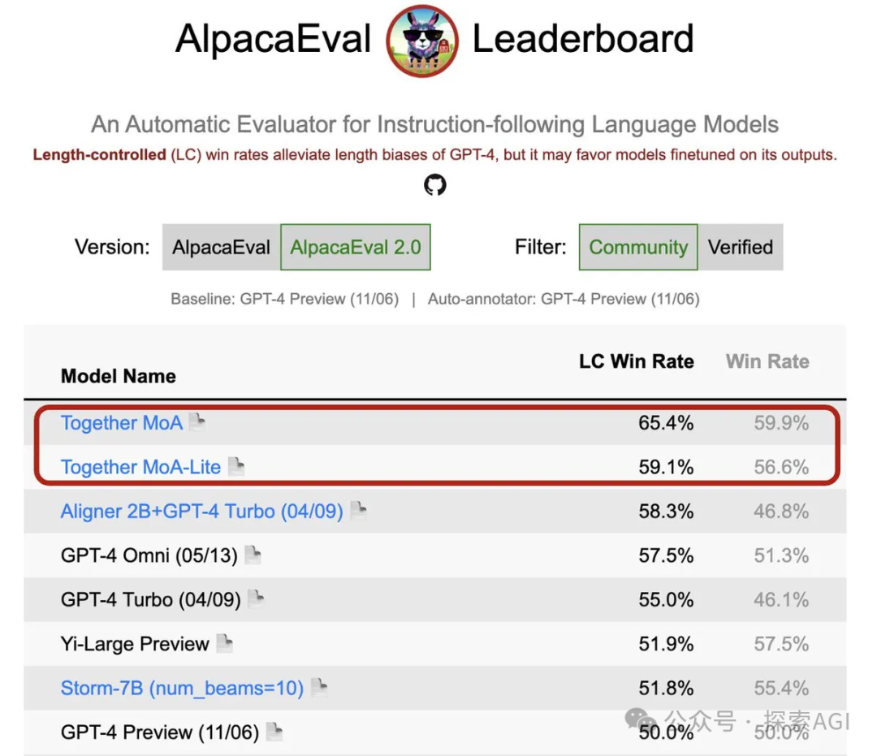
Task: Open the document icon next to Together MoA
Action: (x=197, y=422)
